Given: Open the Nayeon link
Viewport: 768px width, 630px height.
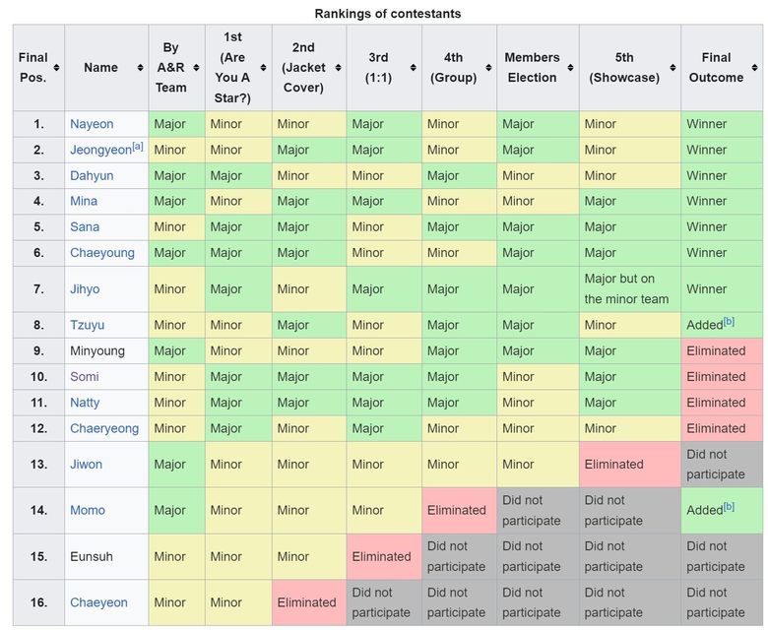Looking at the screenshot, I should tap(92, 124).
